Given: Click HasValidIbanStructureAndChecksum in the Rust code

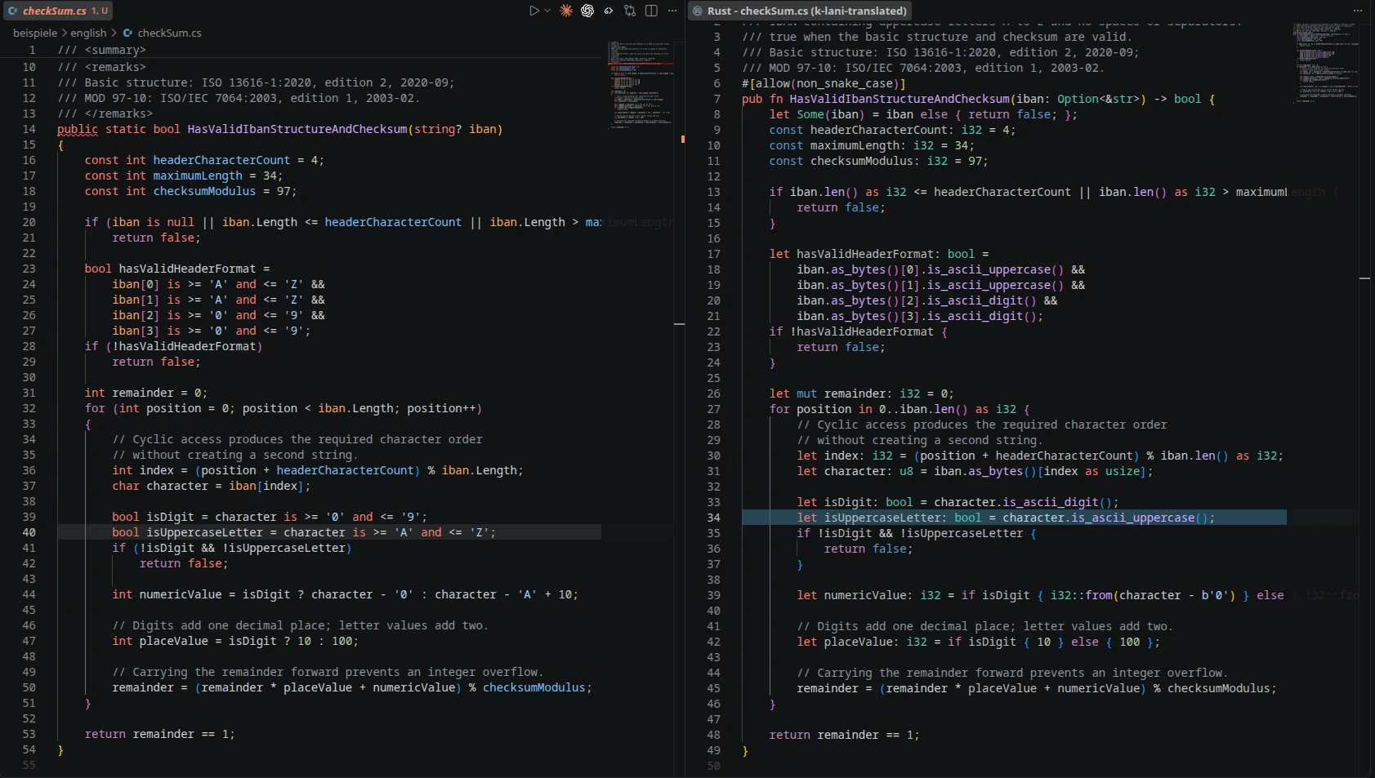Looking at the screenshot, I should 900,99.
